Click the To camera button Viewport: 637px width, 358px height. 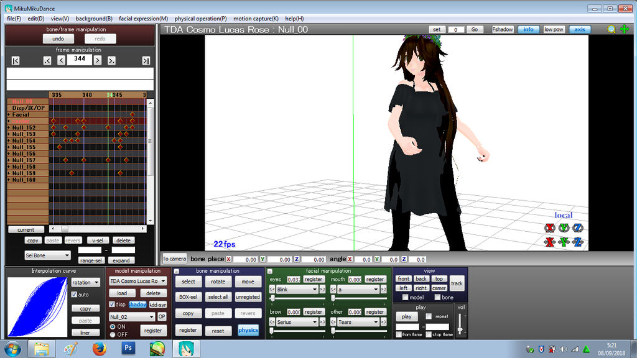click(x=175, y=259)
